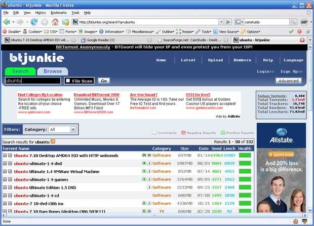Click the Positive Reports icon
The height and width of the screenshot is (226, 314).
pyautogui.click(x=223, y=133)
